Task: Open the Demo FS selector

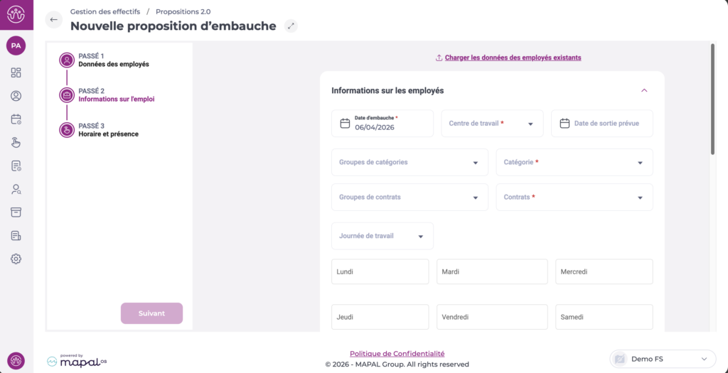Action: coord(663,359)
